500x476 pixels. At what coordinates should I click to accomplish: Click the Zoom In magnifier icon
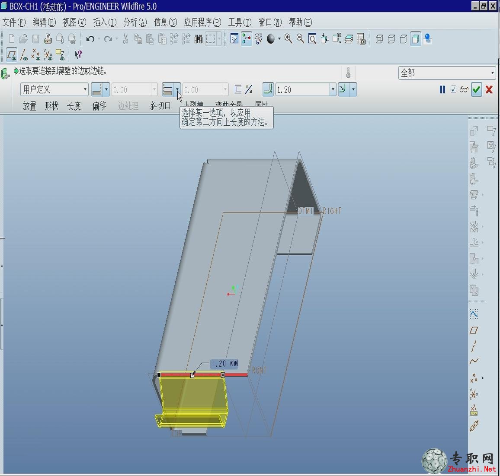tap(288, 39)
